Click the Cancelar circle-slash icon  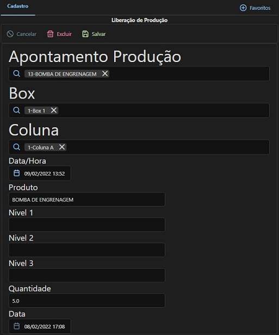click(x=10, y=34)
